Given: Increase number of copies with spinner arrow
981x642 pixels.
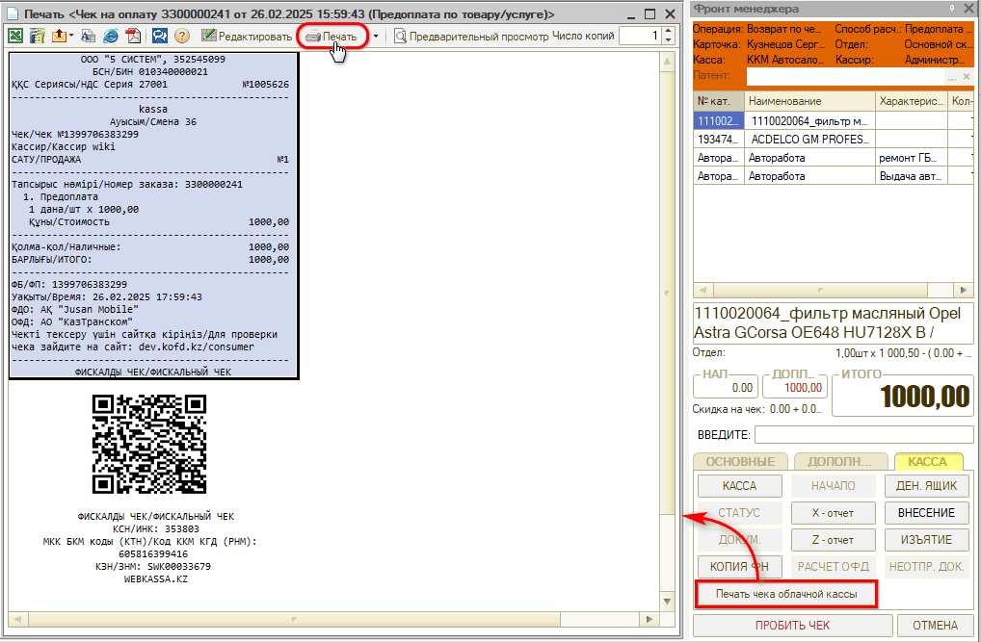Looking at the screenshot, I should click(x=668, y=32).
